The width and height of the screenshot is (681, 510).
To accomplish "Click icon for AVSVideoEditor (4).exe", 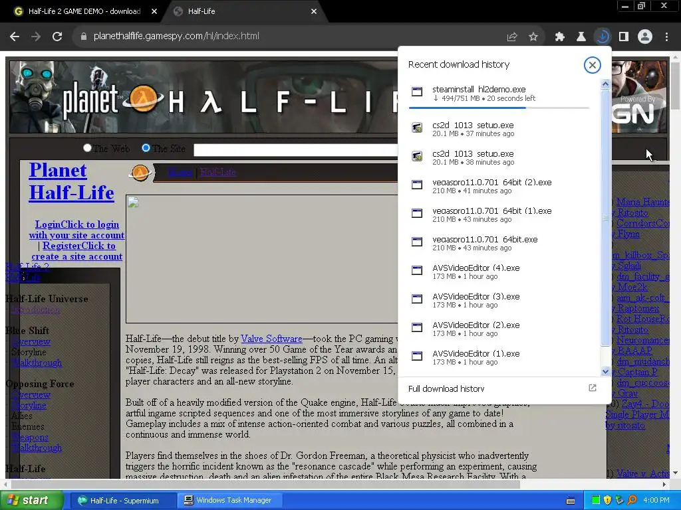I will 417,271.
